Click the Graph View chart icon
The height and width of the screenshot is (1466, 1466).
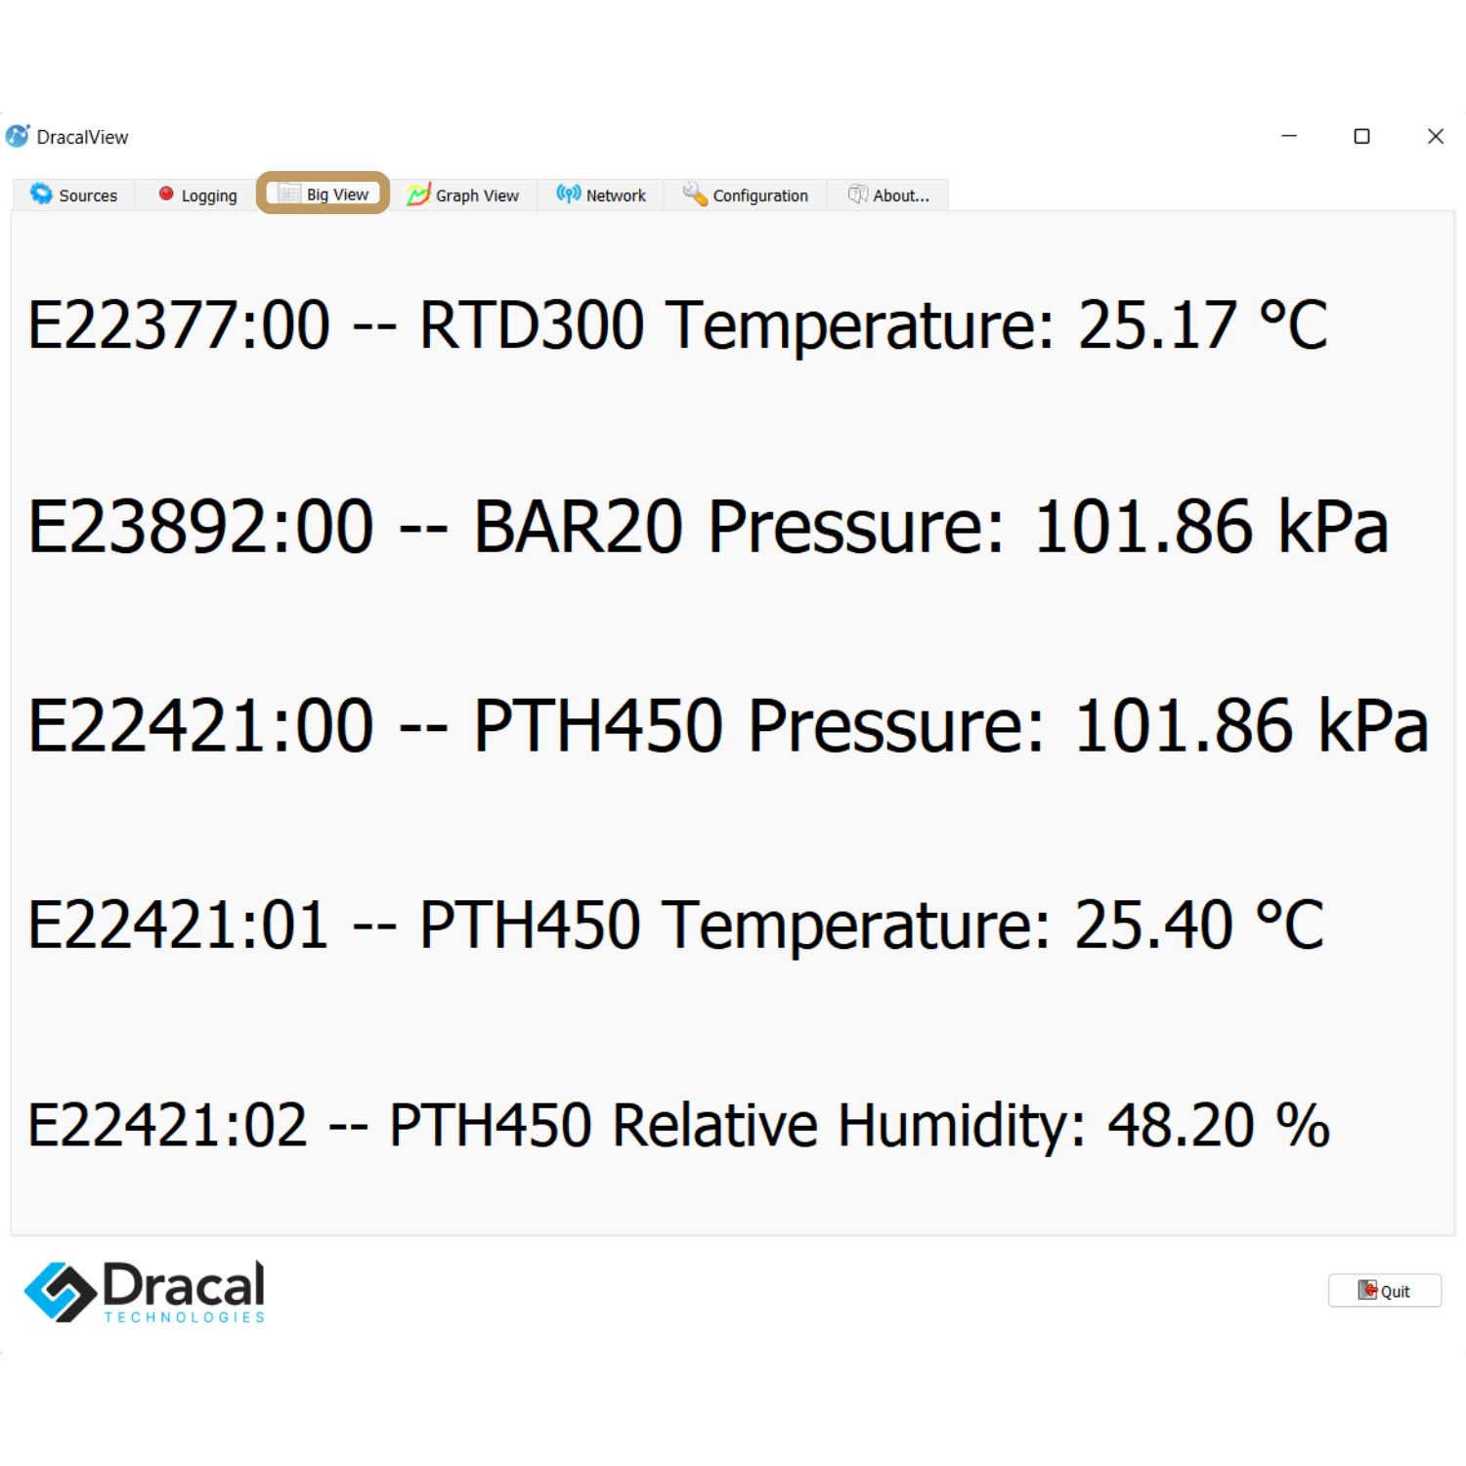[419, 194]
